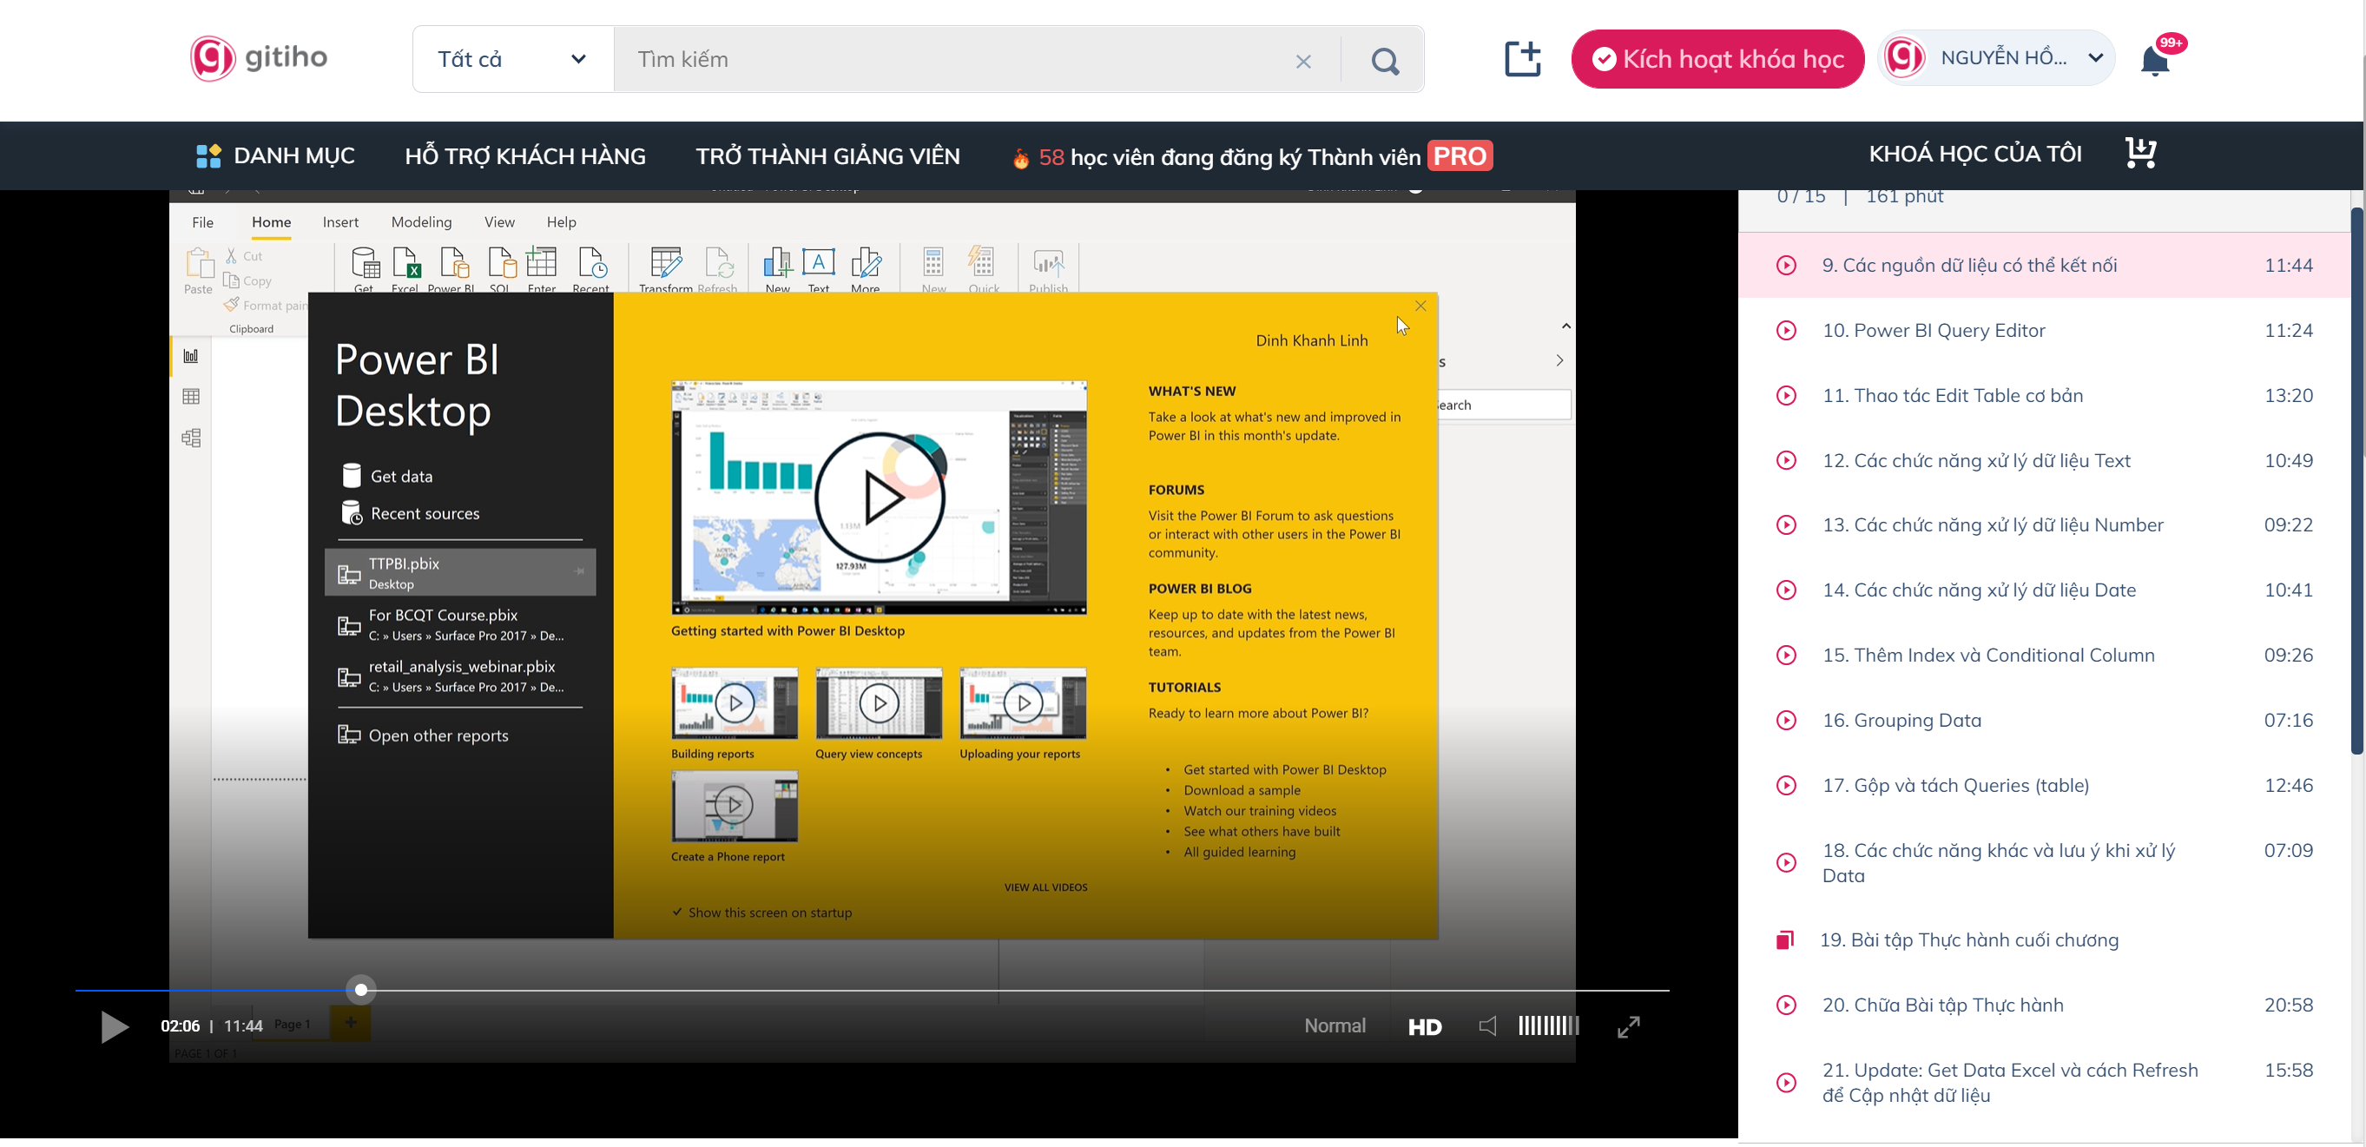Image resolution: width=2366 pixels, height=1147 pixels.
Task: Open KHOÁ HỌC CỦA TÔI link
Action: coord(1974,154)
